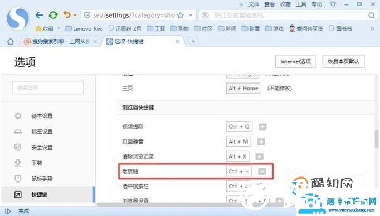The height and width of the screenshot is (216, 380).
Task: Open the 收藏 favorites star button
Action: pyautogui.click(x=45, y=29)
